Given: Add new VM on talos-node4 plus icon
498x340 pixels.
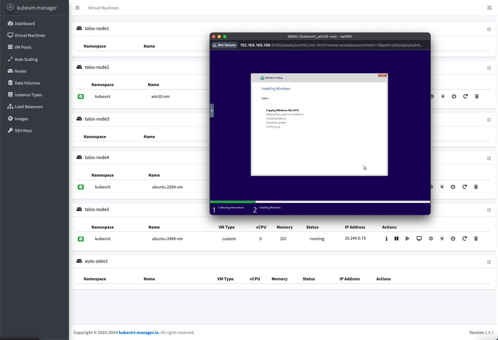Looking at the screenshot, I should [x=489, y=158].
